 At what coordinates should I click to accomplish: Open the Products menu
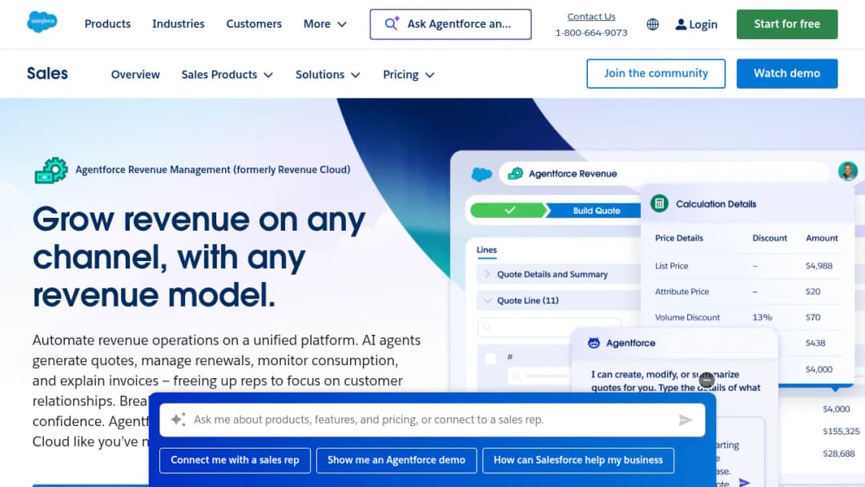coord(107,24)
